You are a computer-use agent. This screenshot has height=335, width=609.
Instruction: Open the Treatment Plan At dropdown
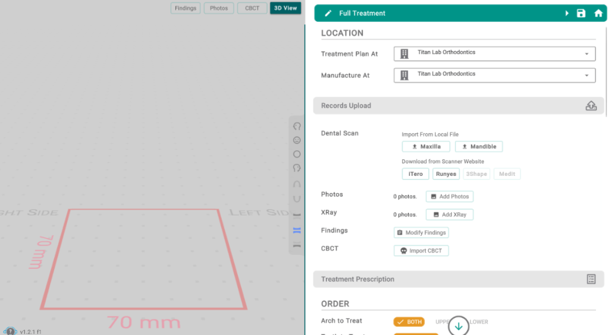[494, 54]
